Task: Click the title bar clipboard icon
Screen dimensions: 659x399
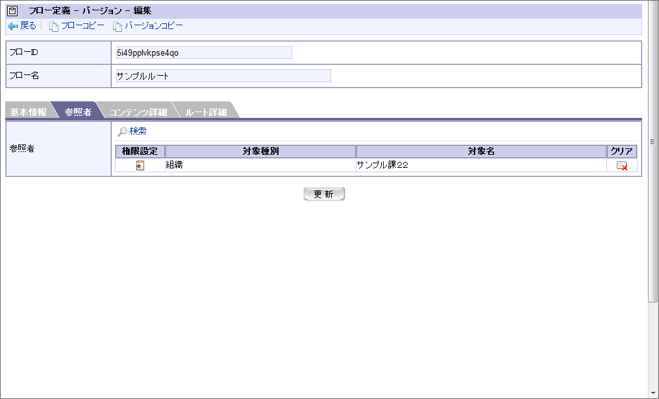Action: point(12,11)
